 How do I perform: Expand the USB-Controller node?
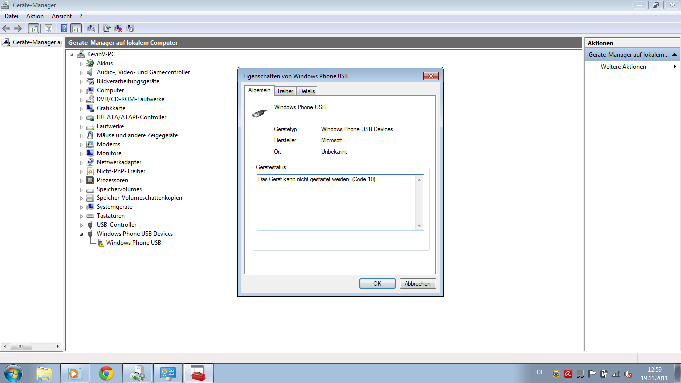pos(81,225)
